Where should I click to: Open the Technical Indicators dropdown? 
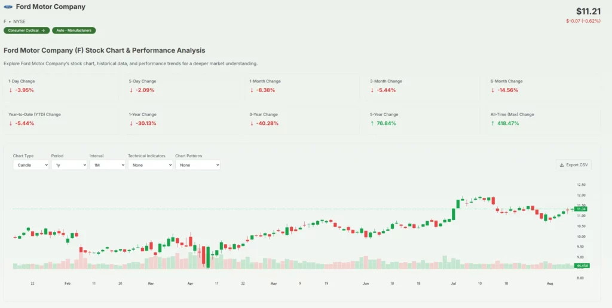(150, 164)
